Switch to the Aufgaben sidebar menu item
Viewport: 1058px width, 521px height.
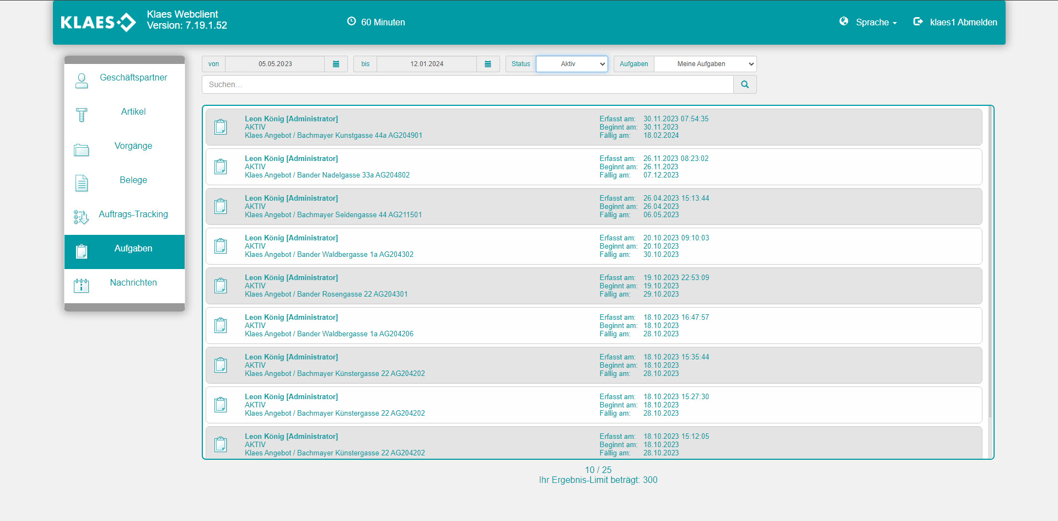click(133, 249)
